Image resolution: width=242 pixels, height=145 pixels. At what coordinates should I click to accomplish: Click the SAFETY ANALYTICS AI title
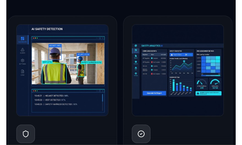(x=152, y=46)
